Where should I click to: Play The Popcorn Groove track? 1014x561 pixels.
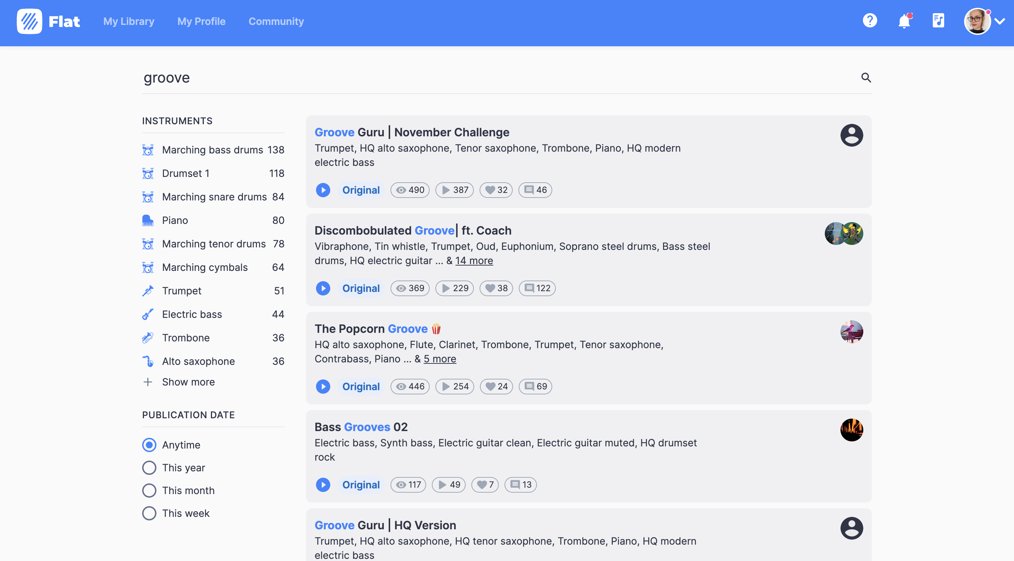323,386
